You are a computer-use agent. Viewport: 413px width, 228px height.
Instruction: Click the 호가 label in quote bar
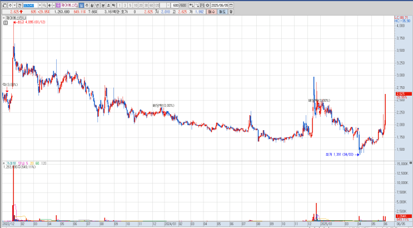[x=125, y=12]
